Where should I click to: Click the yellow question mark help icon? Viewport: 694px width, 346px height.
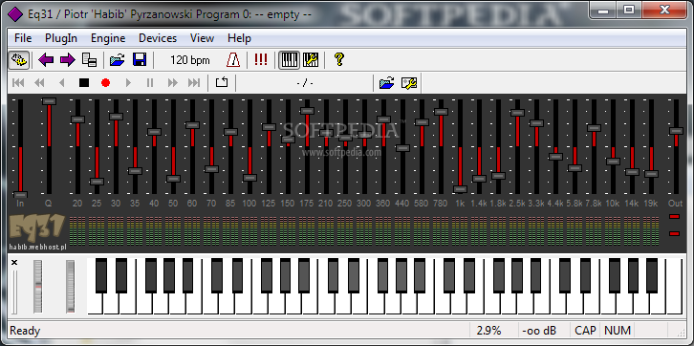click(x=339, y=59)
